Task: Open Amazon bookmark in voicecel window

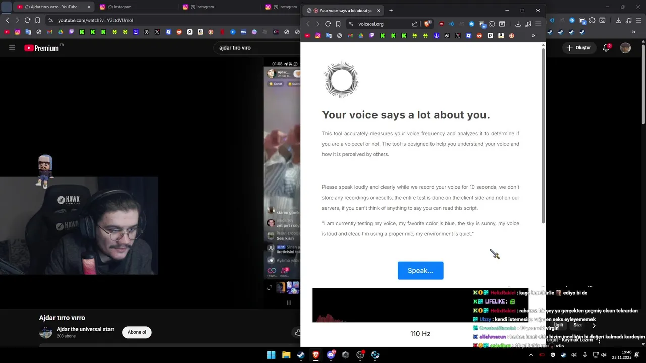Action: (501, 36)
